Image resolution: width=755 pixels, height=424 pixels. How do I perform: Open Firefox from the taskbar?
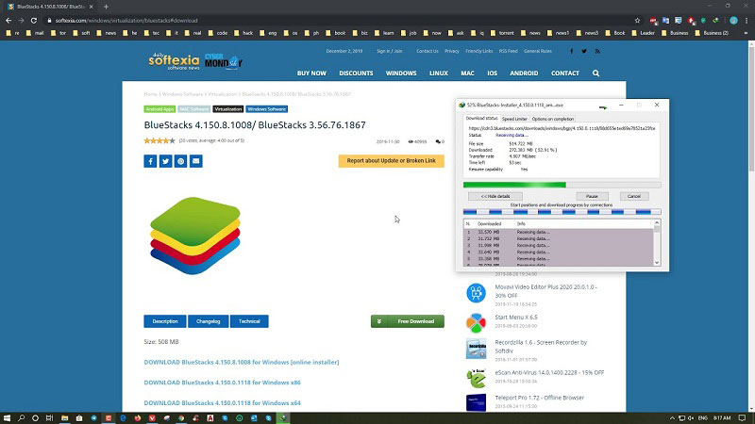[x=137, y=418]
